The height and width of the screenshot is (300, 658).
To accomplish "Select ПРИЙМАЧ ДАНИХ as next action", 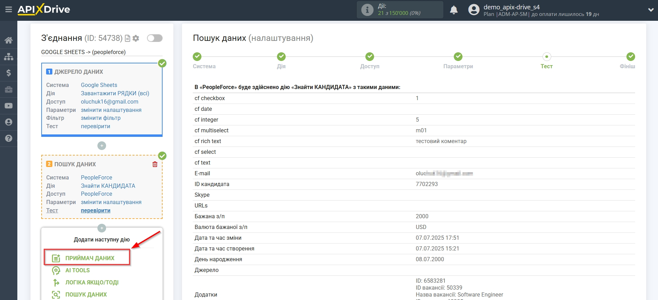I will pos(90,258).
